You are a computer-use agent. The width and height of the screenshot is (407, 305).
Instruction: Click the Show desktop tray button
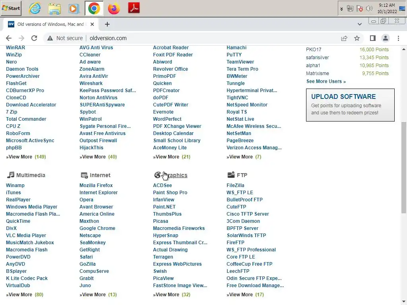click(402, 9)
